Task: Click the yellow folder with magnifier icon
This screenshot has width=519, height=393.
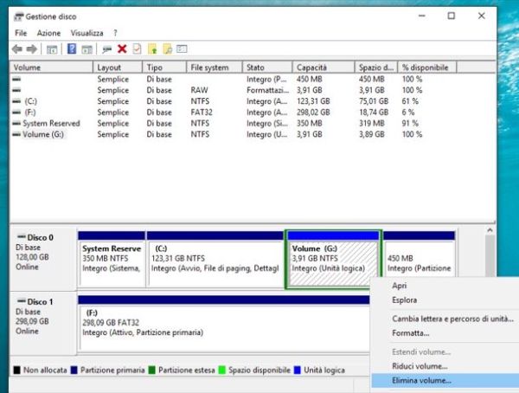Action: tap(168, 49)
